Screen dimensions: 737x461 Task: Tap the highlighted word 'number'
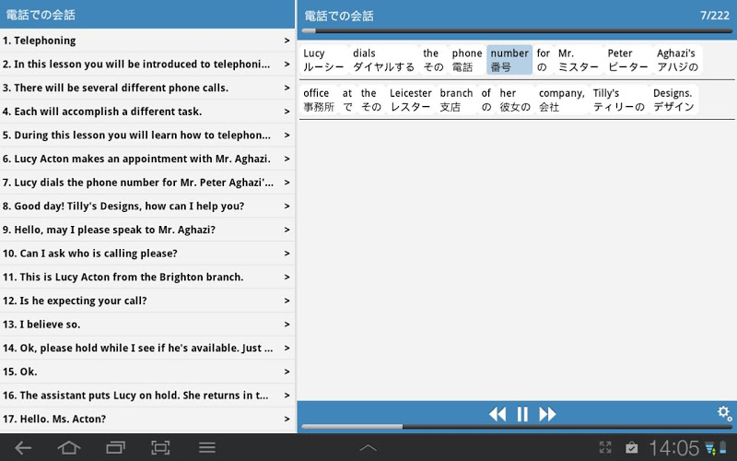point(509,60)
